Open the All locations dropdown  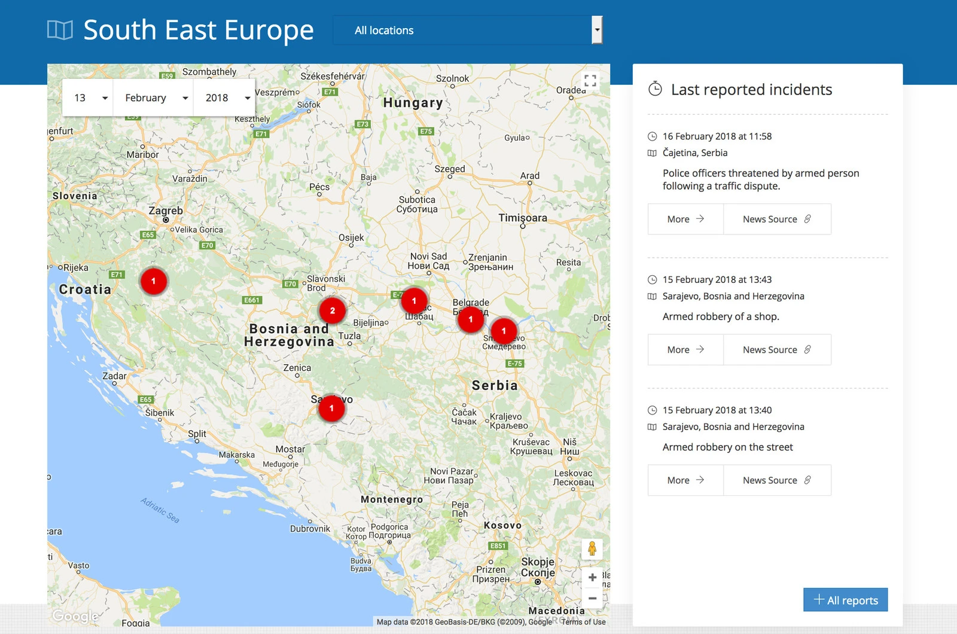click(468, 30)
